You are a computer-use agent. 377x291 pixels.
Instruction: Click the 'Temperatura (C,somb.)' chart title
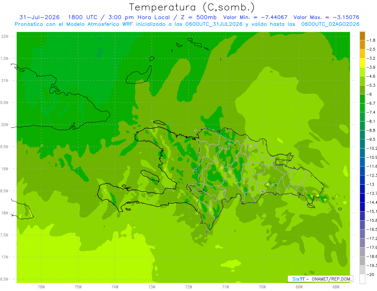tap(192, 7)
